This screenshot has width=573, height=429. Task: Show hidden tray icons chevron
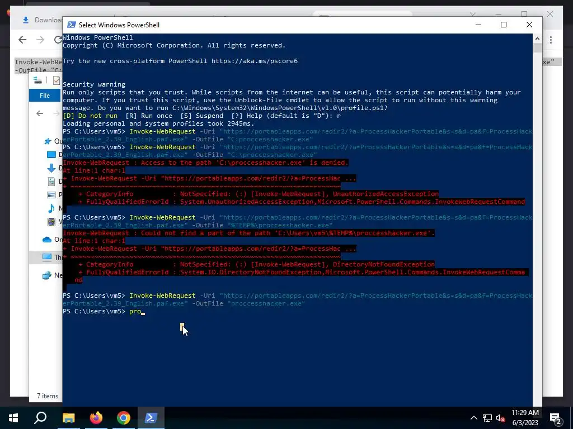click(x=473, y=418)
